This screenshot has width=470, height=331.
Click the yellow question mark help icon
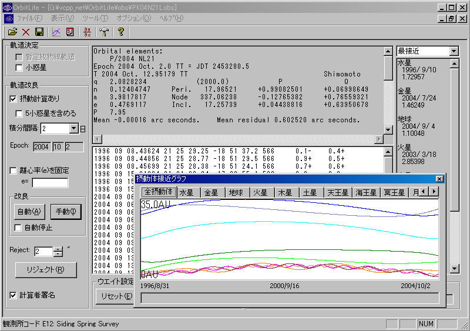point(121,32)
